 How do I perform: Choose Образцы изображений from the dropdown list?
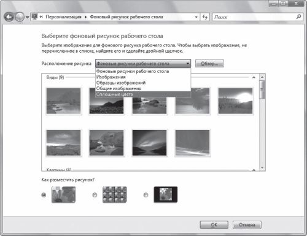[x=143, y=83]
